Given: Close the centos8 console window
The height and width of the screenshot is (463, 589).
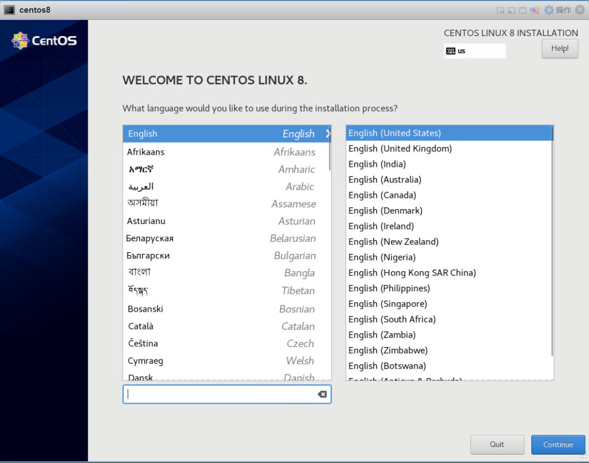Looking at the screenshot, I should [580, 10].
